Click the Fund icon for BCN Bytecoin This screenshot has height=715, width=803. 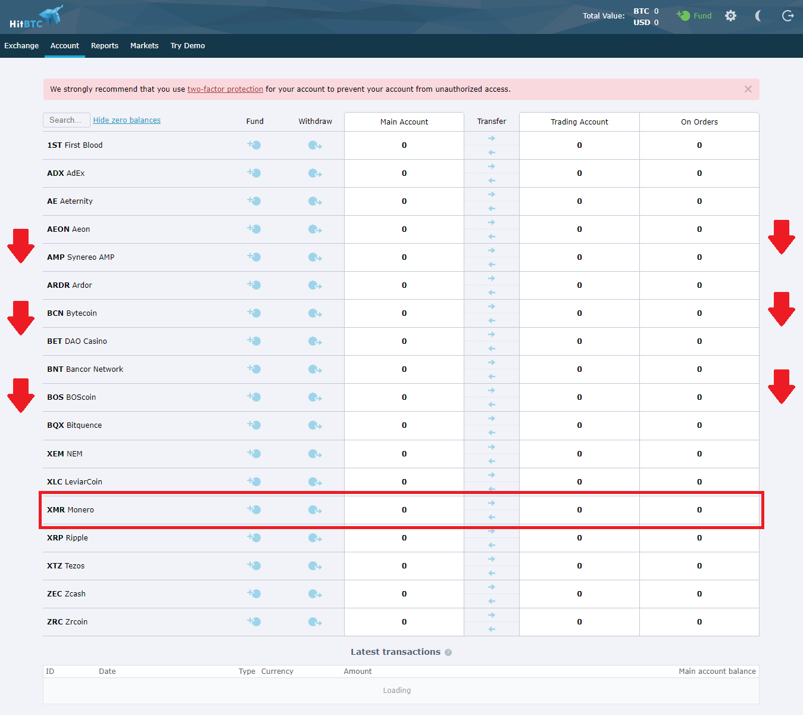click(254, 313)
